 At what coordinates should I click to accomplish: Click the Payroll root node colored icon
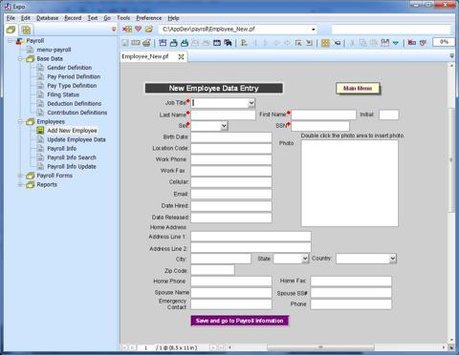(20, 41)
